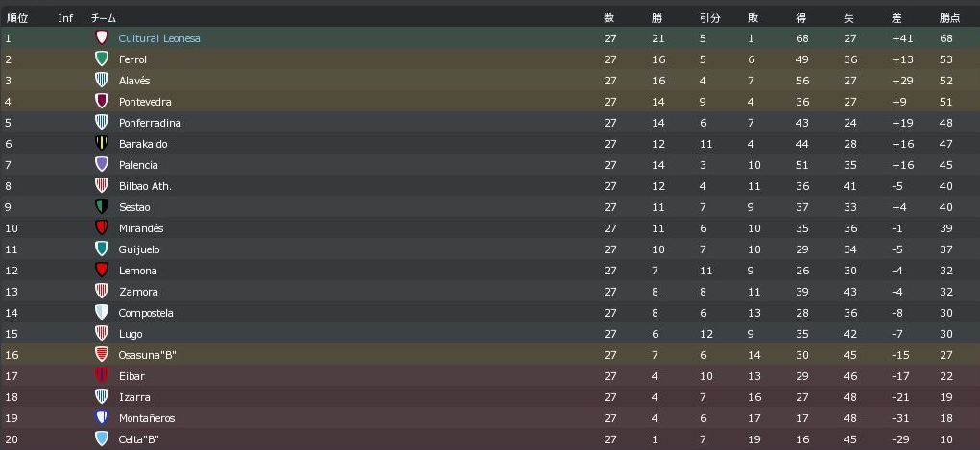Open the Alavés team page
This screenshot has height=450, width=980.
(134, 81)
